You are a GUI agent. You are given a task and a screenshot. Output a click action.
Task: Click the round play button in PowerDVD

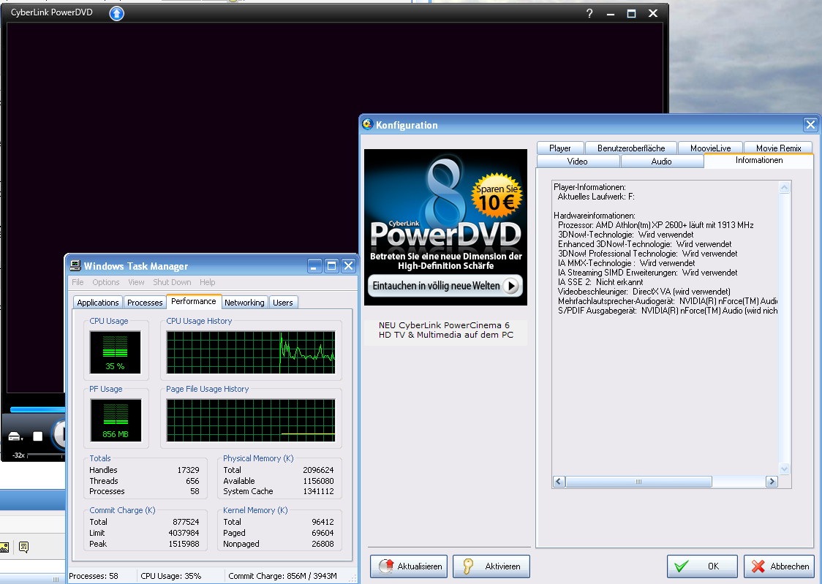(x=59, y=435)
